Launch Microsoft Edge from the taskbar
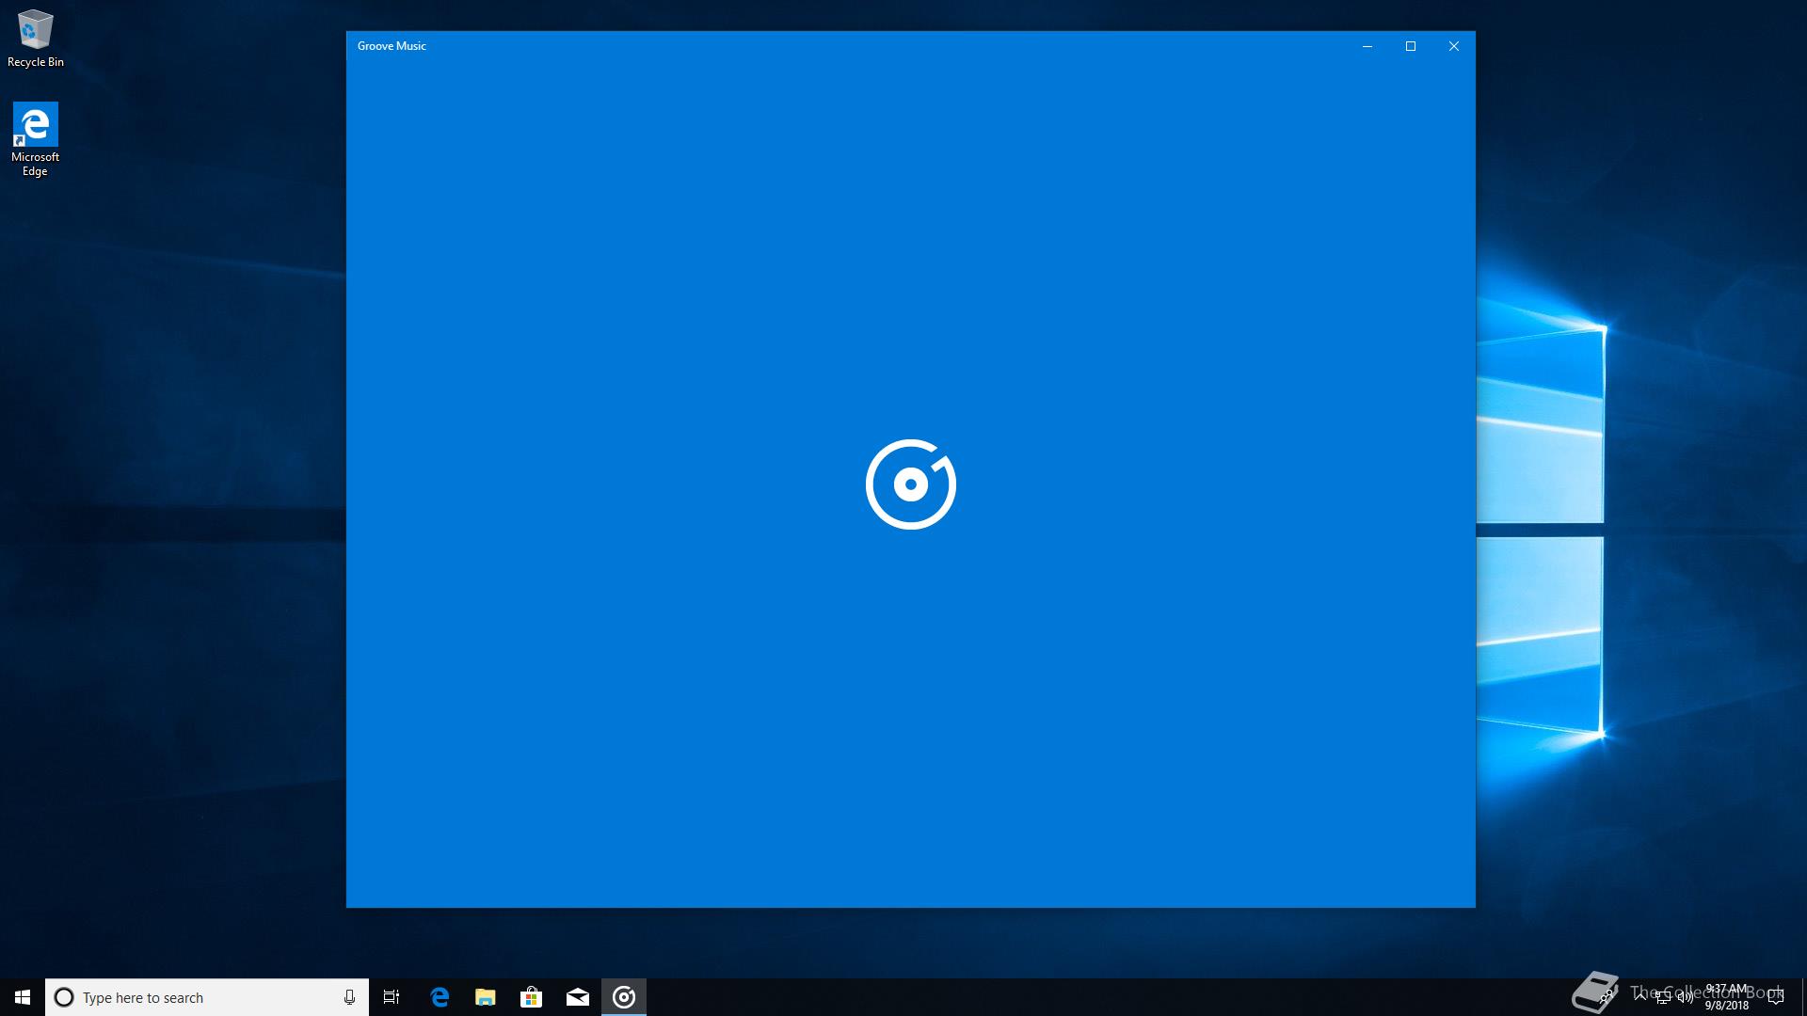The image size is (1807, 1016). coord(440,997)
